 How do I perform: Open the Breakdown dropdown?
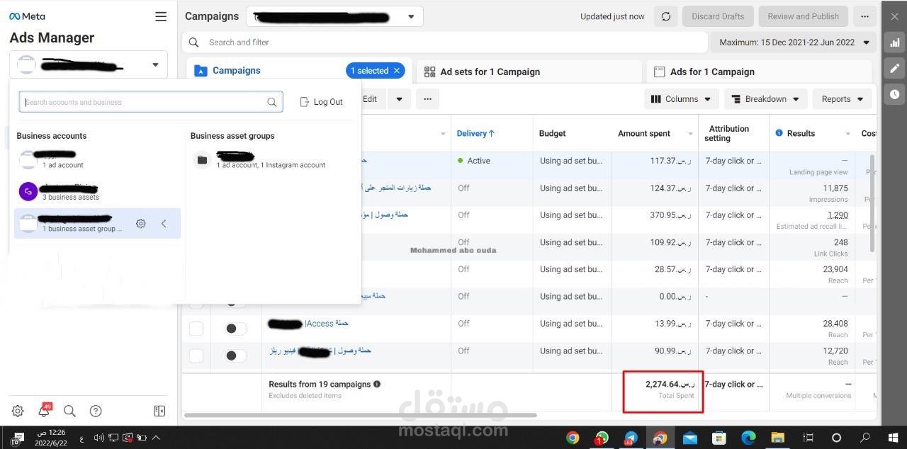[766, 99]
